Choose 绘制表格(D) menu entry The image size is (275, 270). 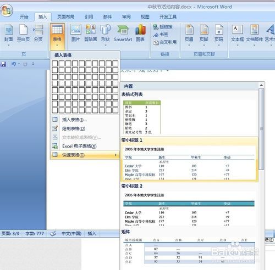(x=85, y=128)
